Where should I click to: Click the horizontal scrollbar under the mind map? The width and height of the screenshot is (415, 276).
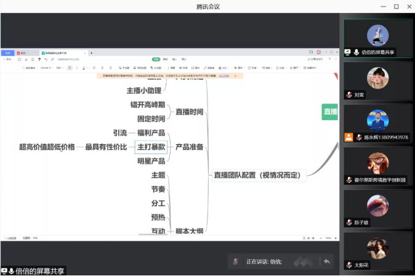pyautogui.click(x=153, y=234)
